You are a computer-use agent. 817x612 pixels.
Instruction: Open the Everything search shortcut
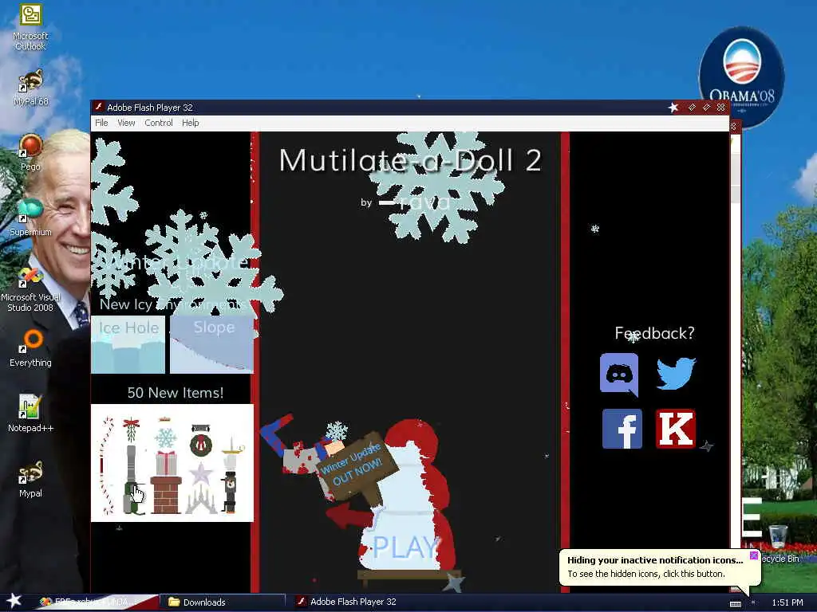click(x=30, y=348)
